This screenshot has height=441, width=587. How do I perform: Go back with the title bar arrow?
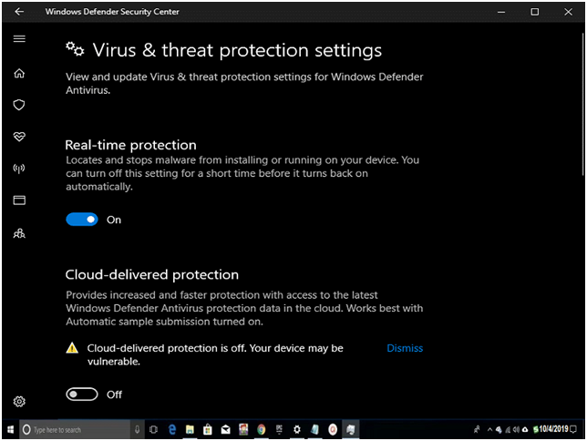(19, 12)
